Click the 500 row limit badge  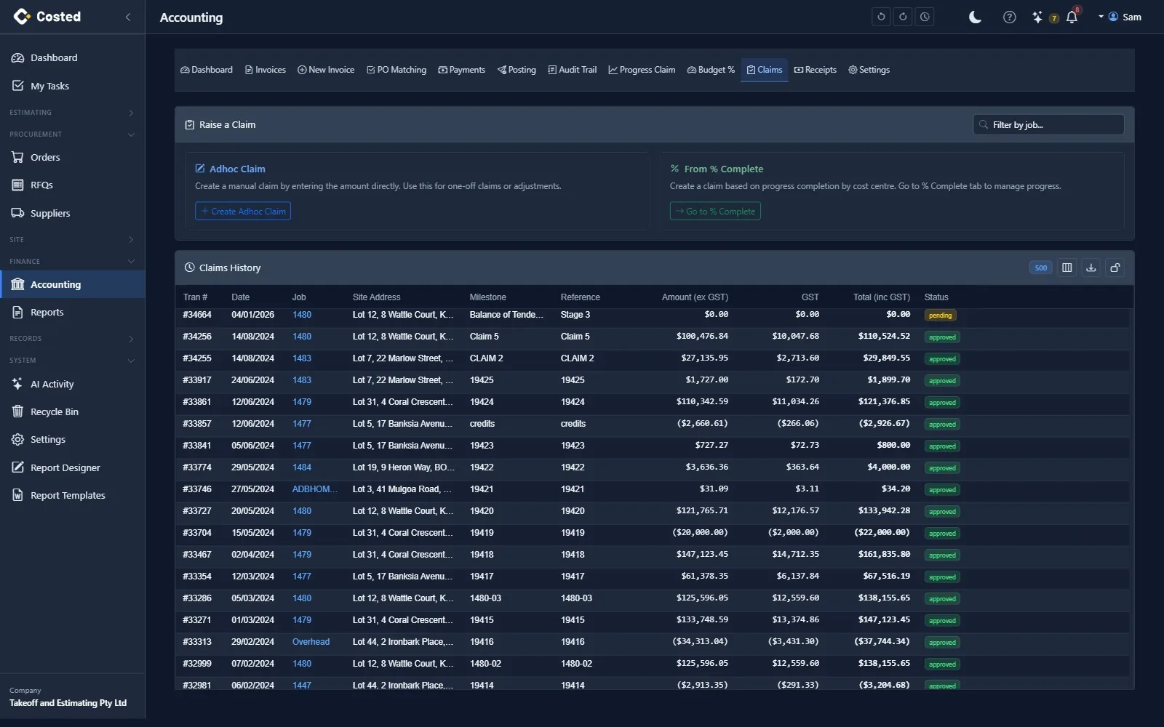pos(1040,268)
